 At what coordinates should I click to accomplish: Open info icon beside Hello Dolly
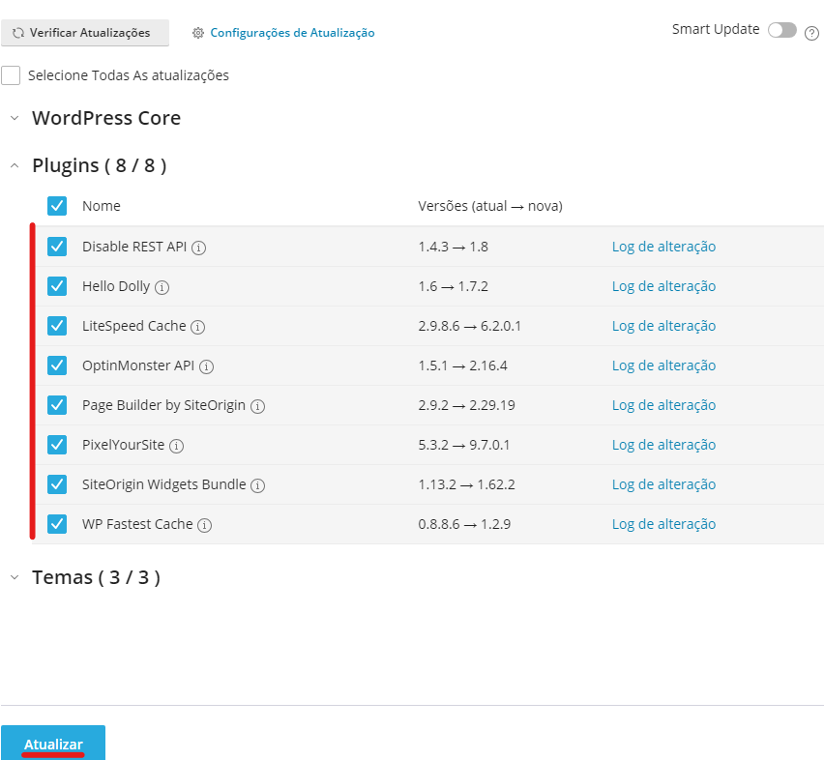tap(162, 287)
